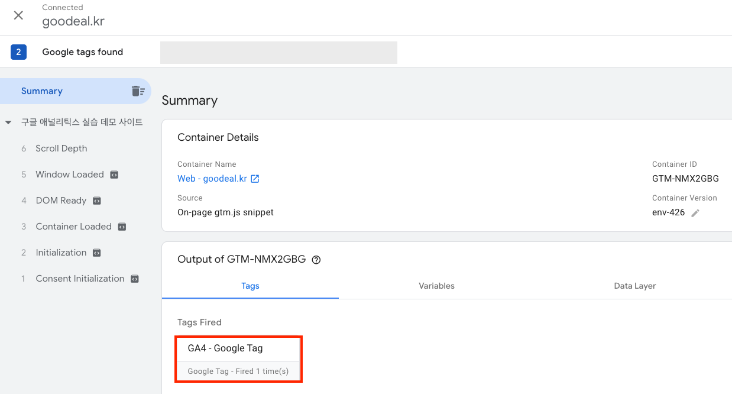Screen dimensions: 732x394
Task: Click the Google tags found count badge
Action: [18, 52]
